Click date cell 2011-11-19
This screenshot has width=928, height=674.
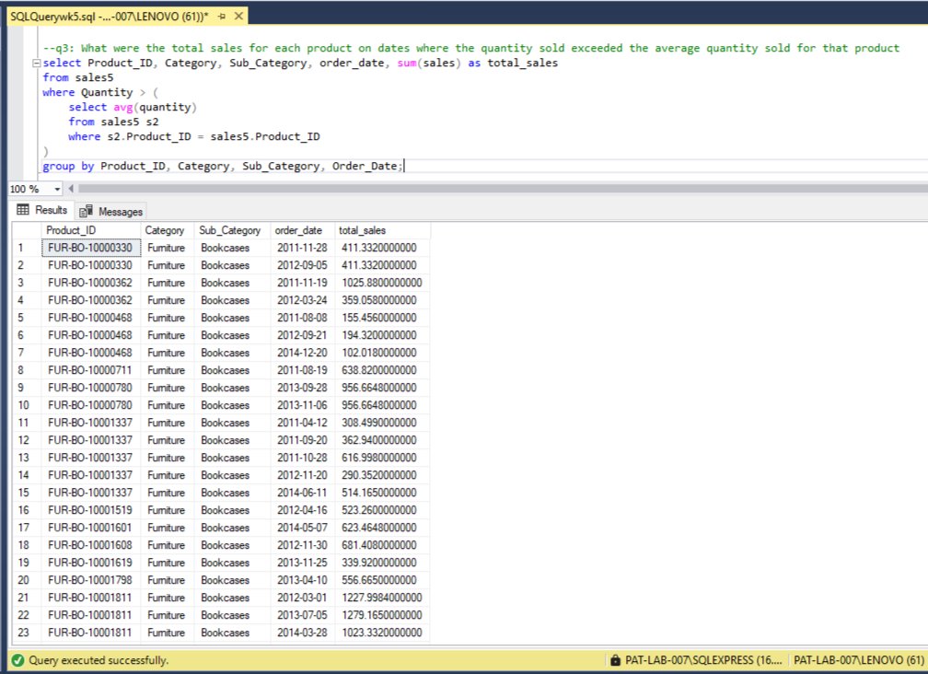302,283
